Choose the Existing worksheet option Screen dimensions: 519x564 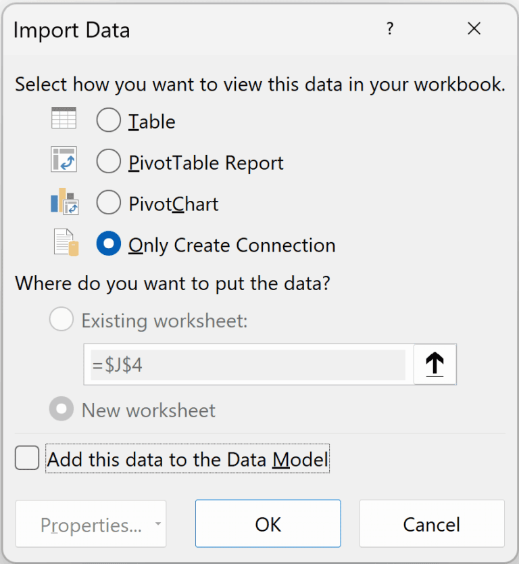coord(61,319)
